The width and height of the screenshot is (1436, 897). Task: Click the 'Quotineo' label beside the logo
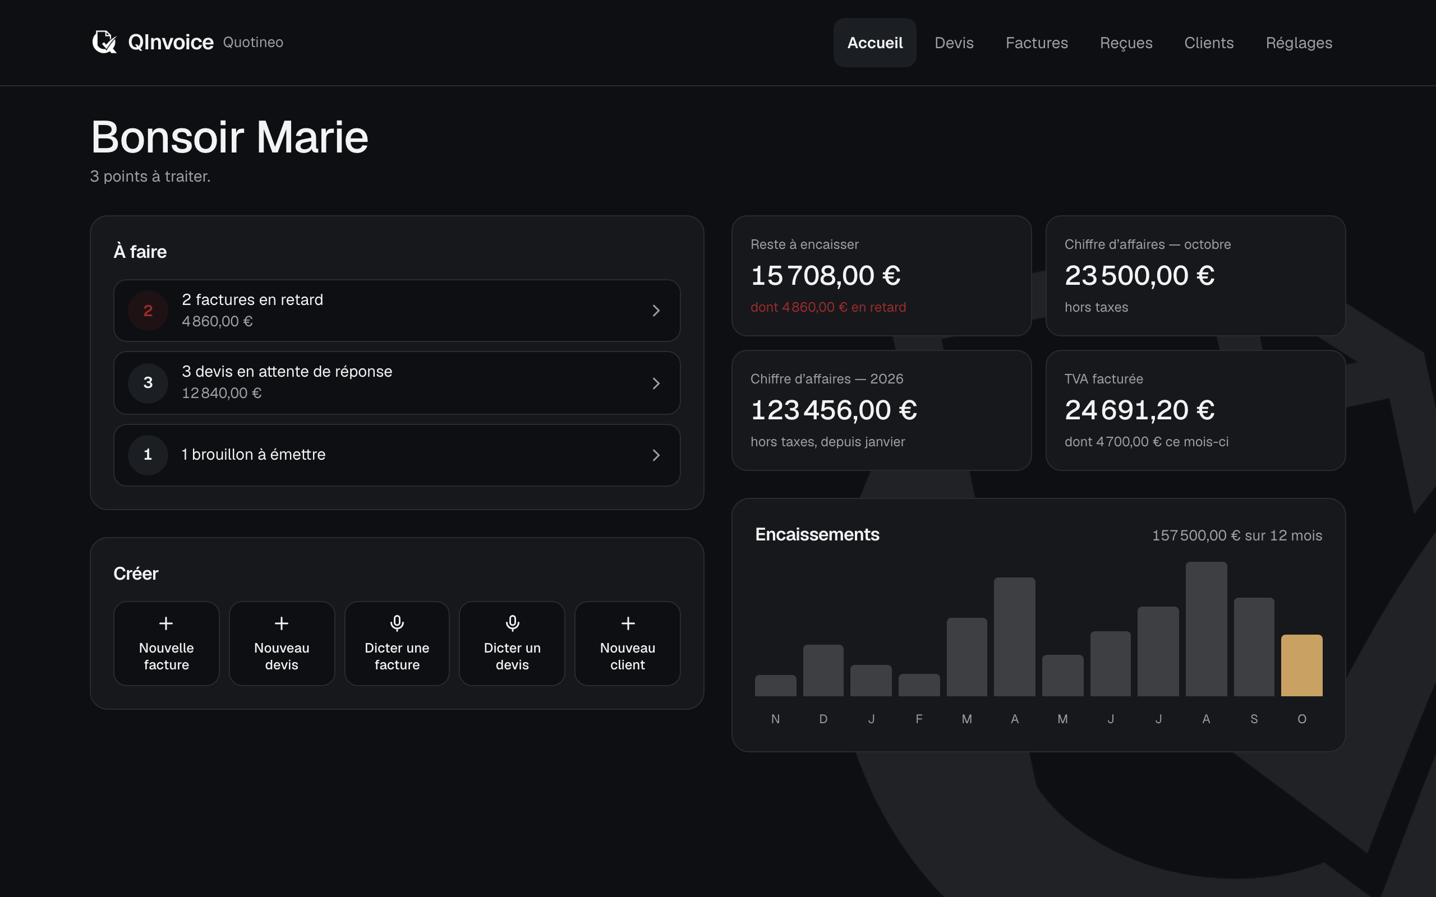253,42
